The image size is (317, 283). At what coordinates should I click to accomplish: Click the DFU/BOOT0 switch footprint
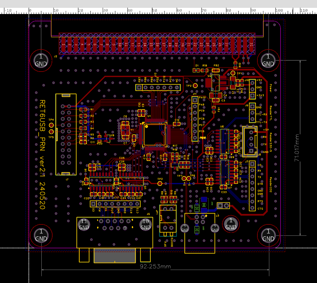[x=168, y=219]
